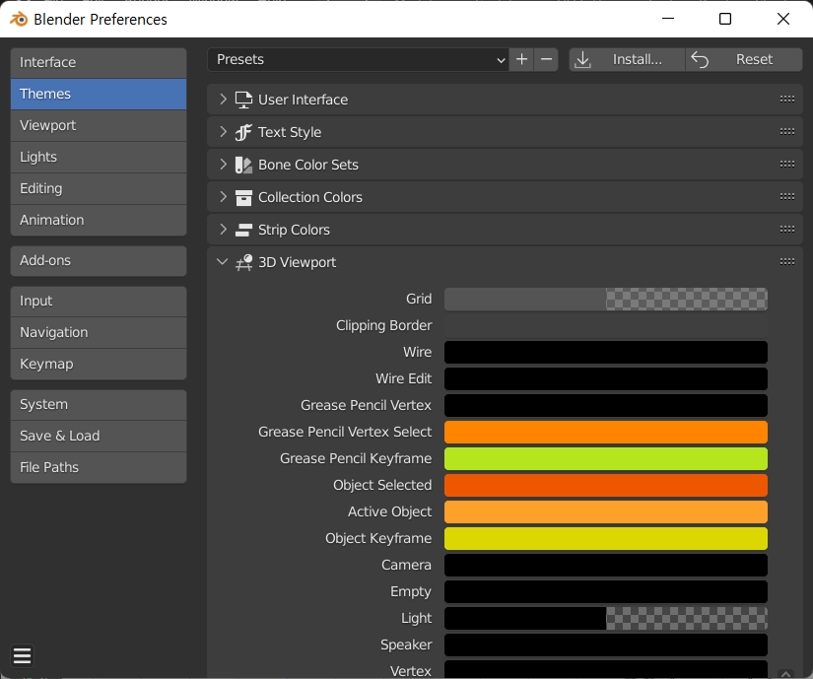Edit the Wire Edit color swatch
Screen dimensions: 813x679
[606, 378]
